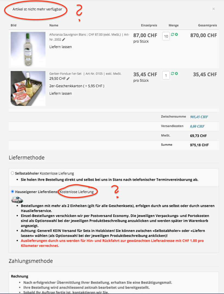The width and height of the screenshot is (224, 294).
Task: Click the white wine bottle thumbnail
Action: pyautogui.click(x=28, y=49)
